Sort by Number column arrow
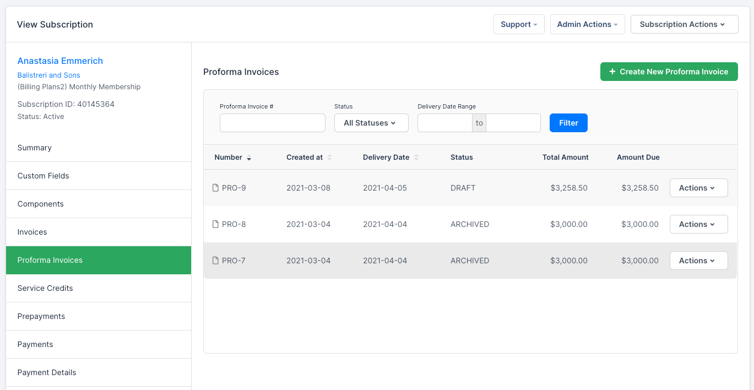 click(249, 158)
